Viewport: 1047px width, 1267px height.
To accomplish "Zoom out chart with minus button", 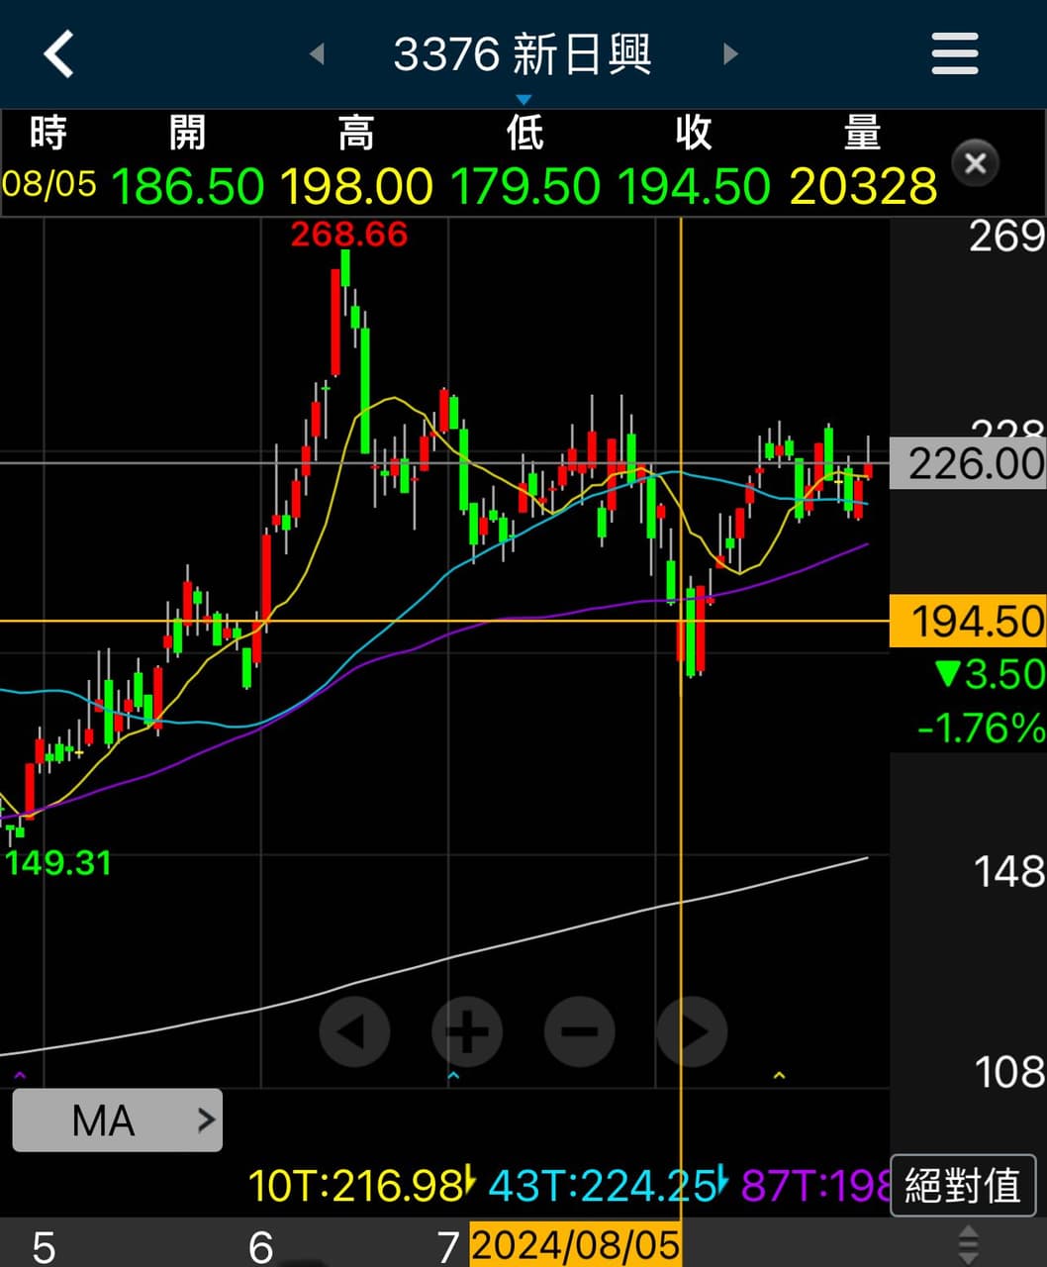I will pos(580,1031).
